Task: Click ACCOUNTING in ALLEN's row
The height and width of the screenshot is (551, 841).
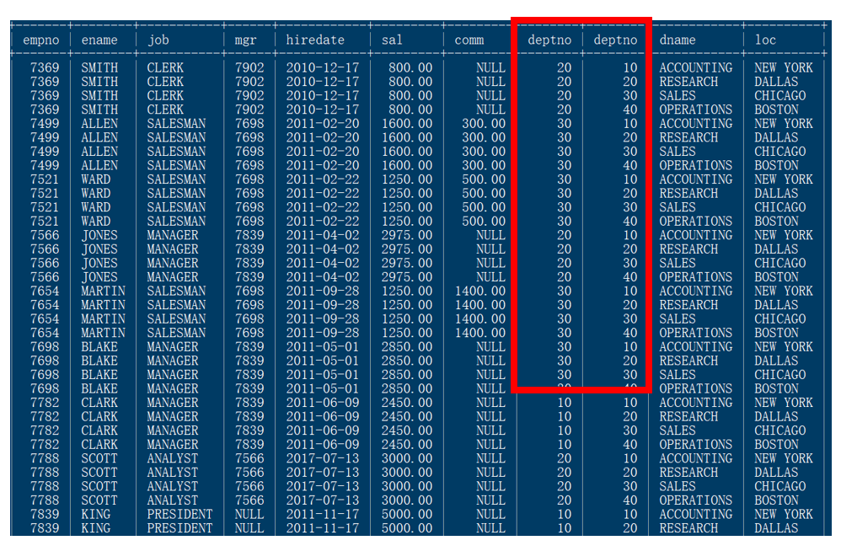Action: point(696,124)
